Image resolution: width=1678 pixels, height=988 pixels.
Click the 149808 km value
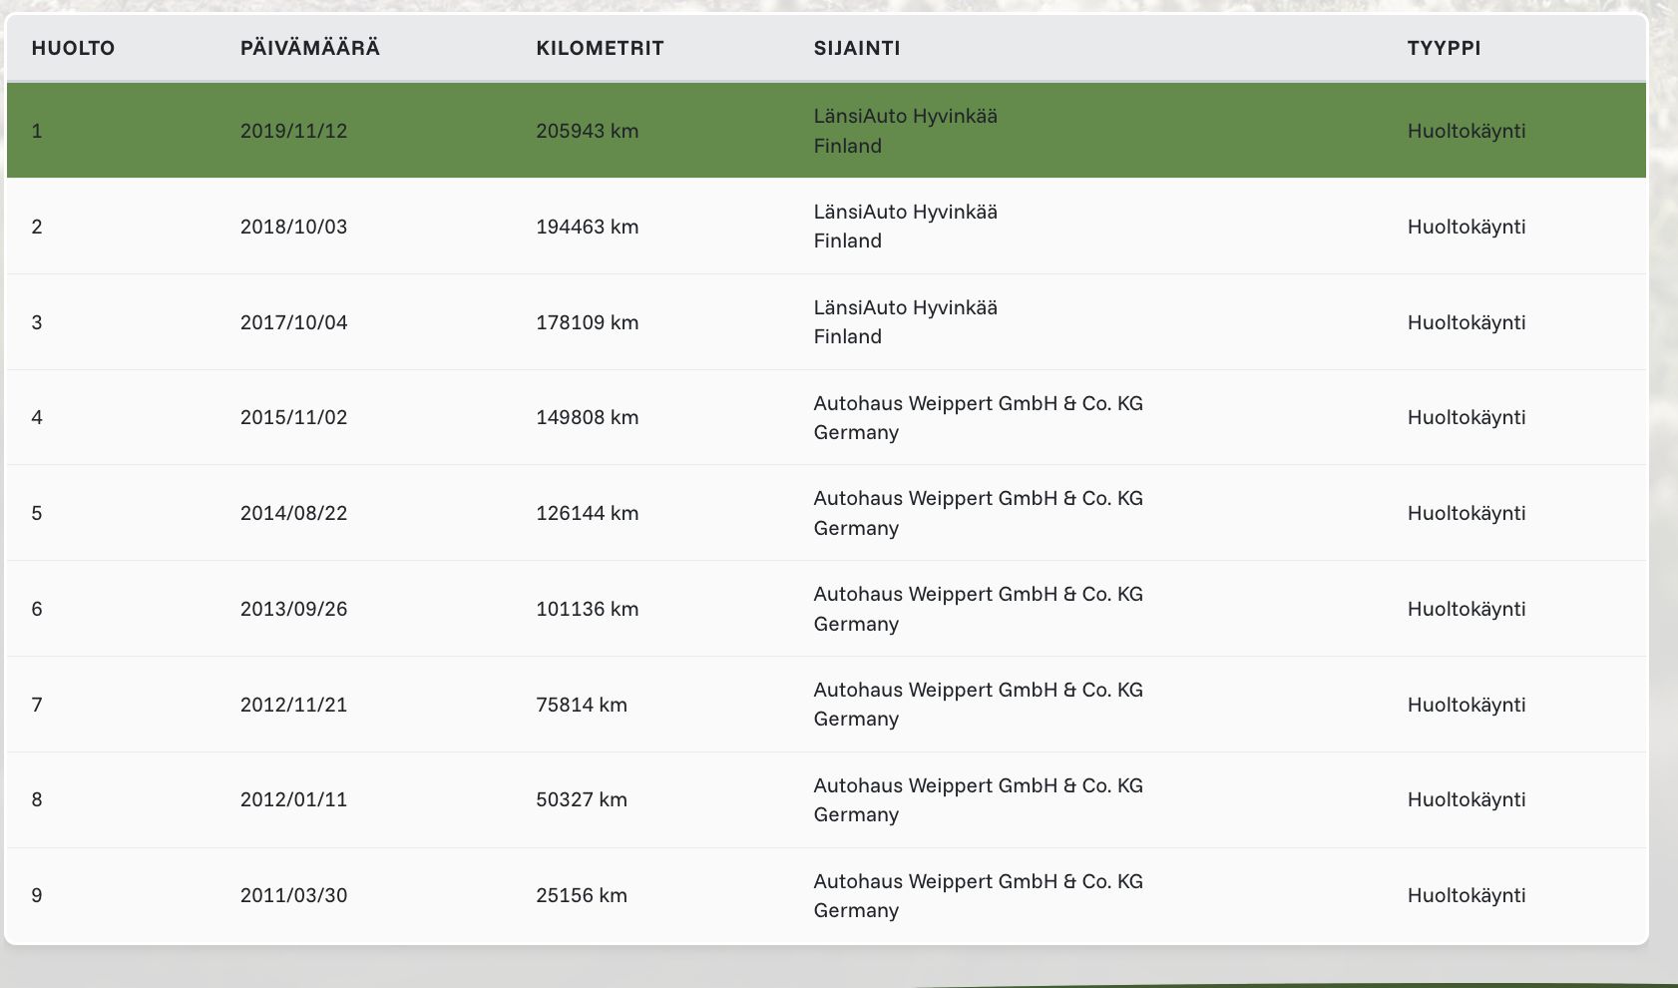tap(588, 417)
